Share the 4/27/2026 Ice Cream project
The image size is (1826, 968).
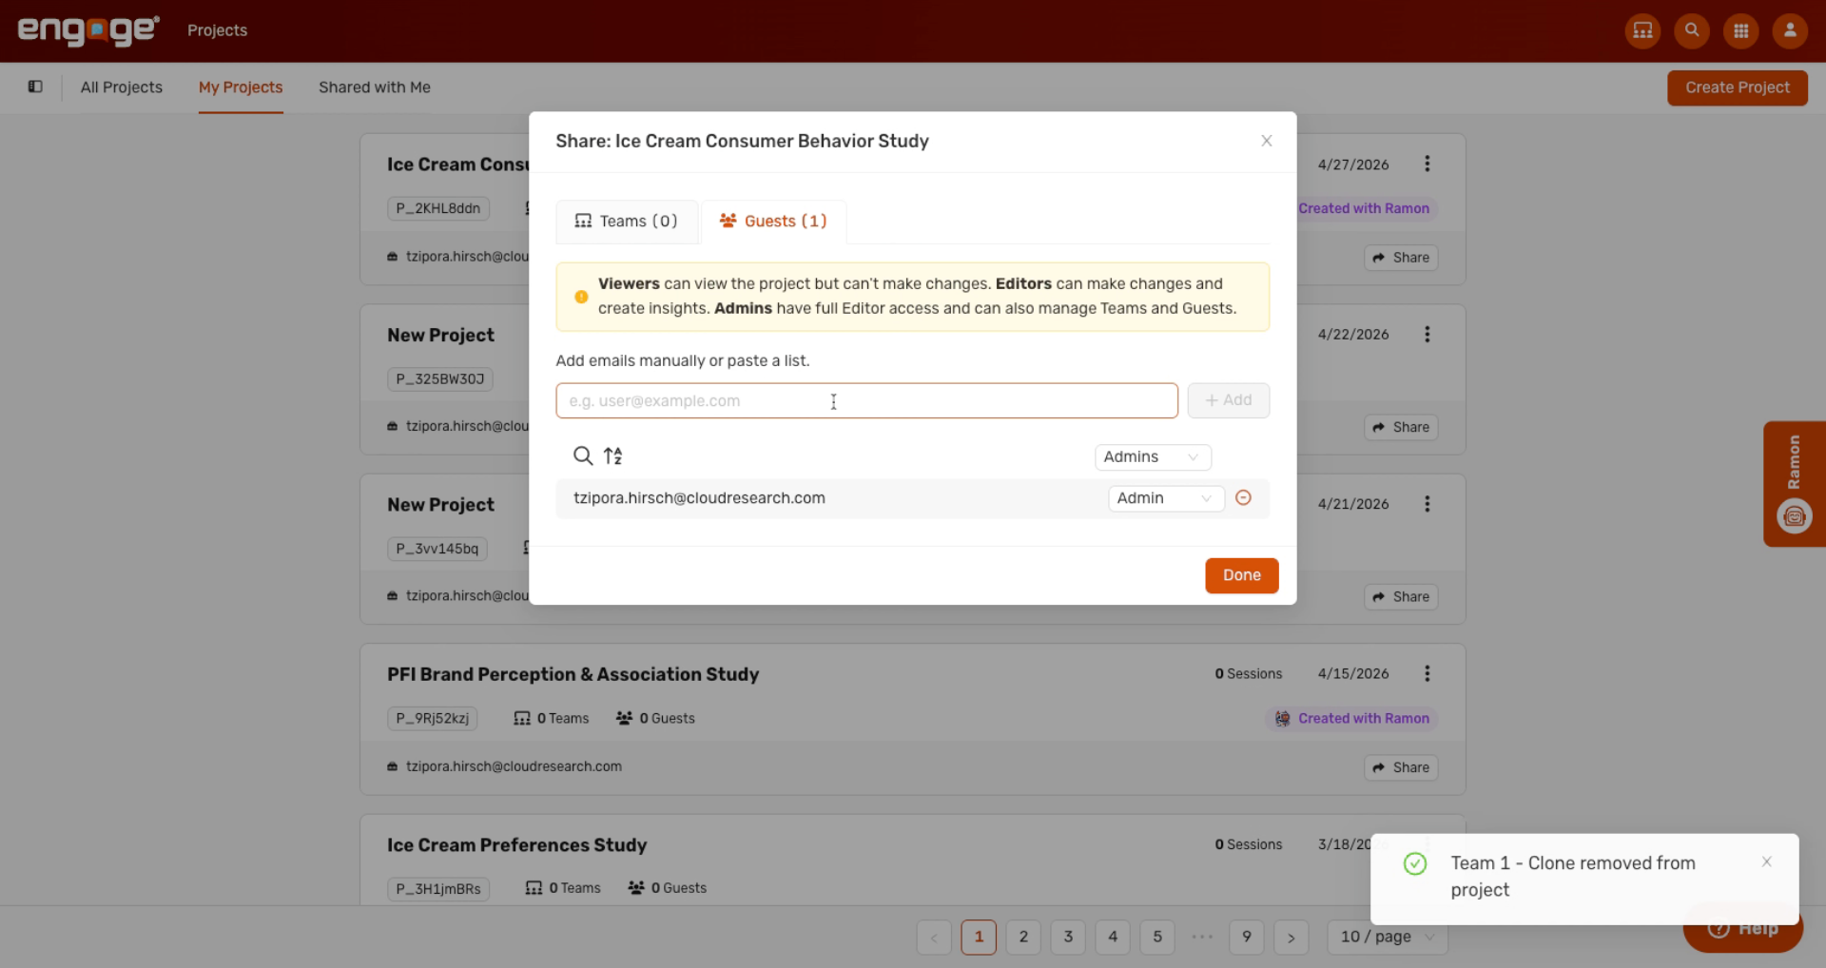point(1401,258)
